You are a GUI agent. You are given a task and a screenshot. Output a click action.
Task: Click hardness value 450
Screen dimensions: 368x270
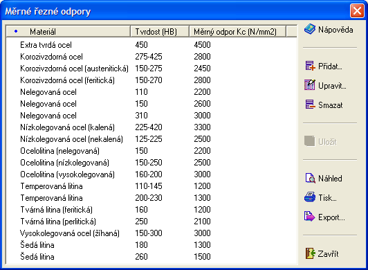click(141, 45)
